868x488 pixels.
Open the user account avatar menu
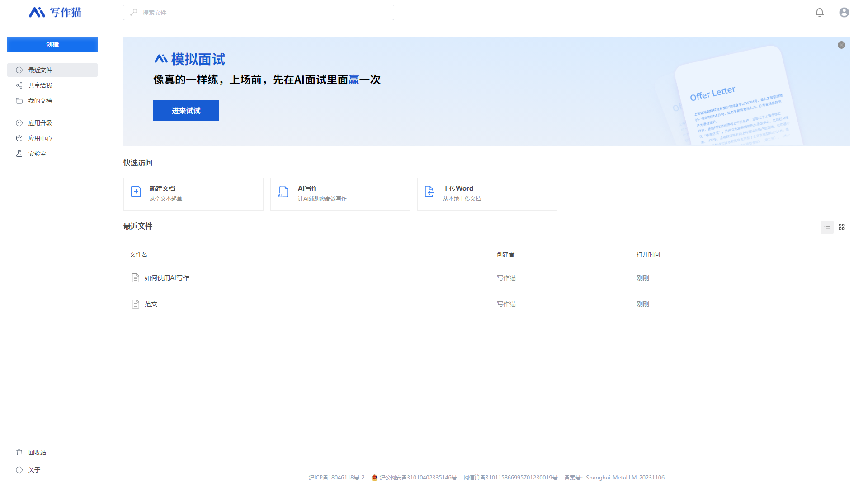[844, 12]
